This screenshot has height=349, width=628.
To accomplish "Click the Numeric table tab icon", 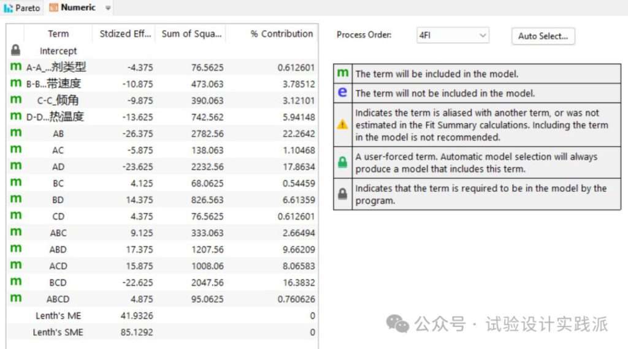I will (54, 7).
